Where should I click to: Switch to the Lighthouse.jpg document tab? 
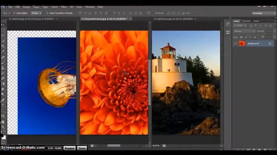point(173,19)
